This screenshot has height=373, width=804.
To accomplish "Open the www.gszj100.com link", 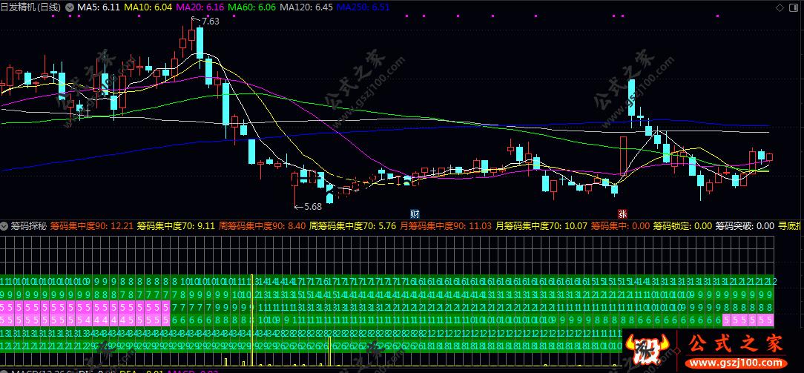I will click(x=736, y=363).
